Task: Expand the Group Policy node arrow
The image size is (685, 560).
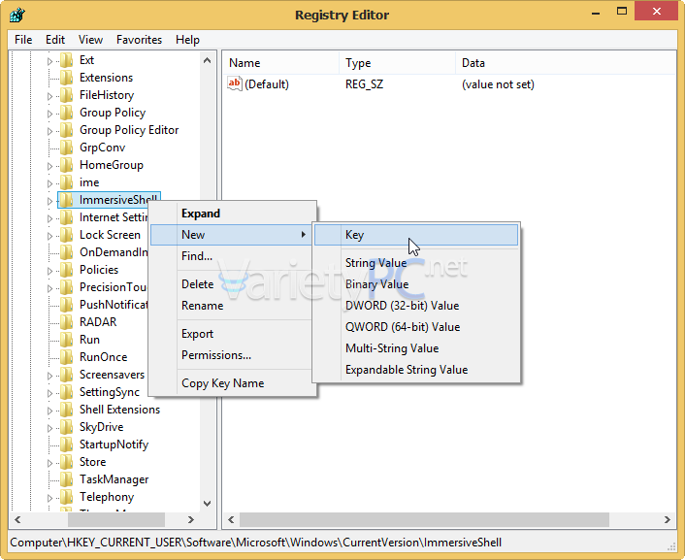Action: (49, 115)
